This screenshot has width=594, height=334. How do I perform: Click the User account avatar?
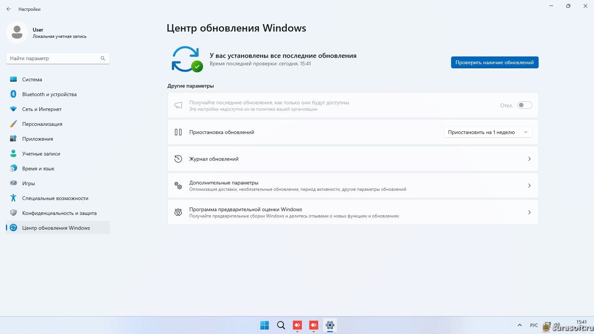point(17,32)
